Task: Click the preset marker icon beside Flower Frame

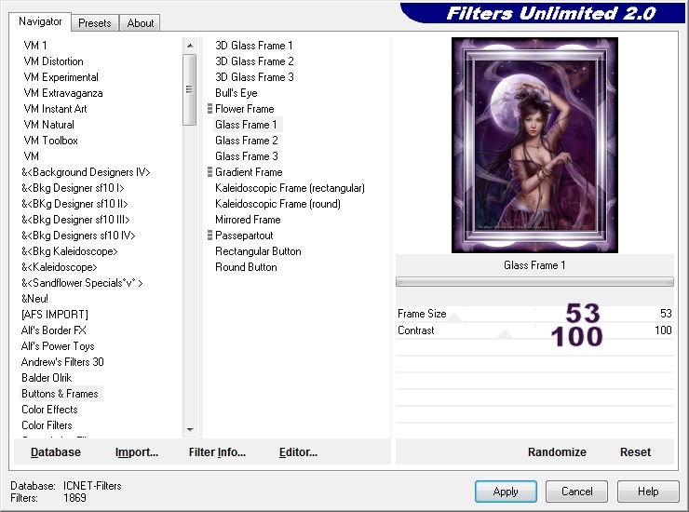Action: (209, 109)
